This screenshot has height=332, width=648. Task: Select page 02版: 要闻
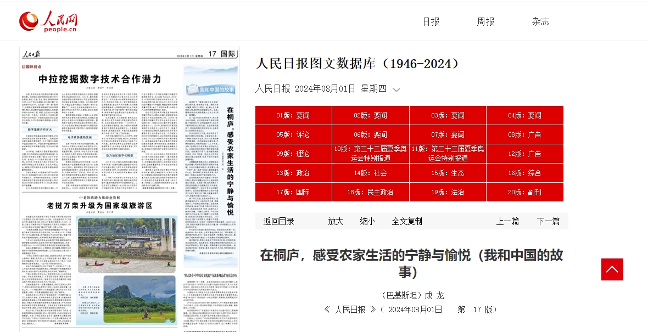pyautogui.click(x=371, y=115)
